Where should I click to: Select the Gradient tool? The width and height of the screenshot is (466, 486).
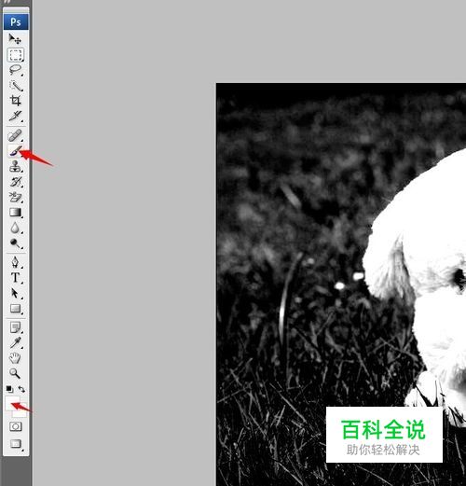pos(15,212)
